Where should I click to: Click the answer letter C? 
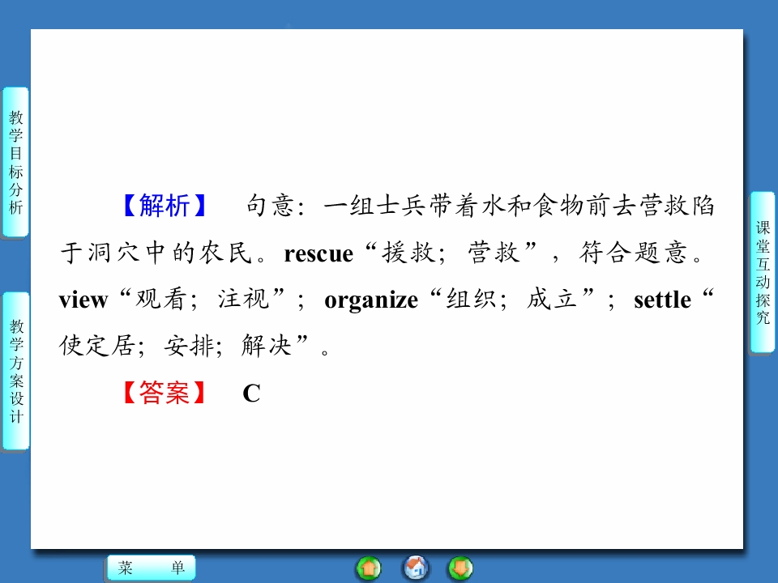tap(251, 394)
